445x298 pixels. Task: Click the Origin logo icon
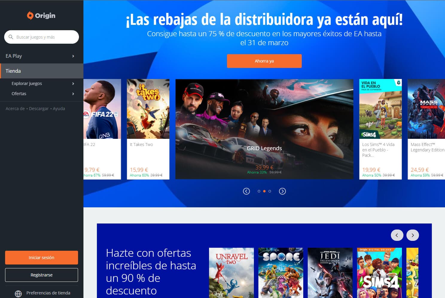(x=30, y=16)
